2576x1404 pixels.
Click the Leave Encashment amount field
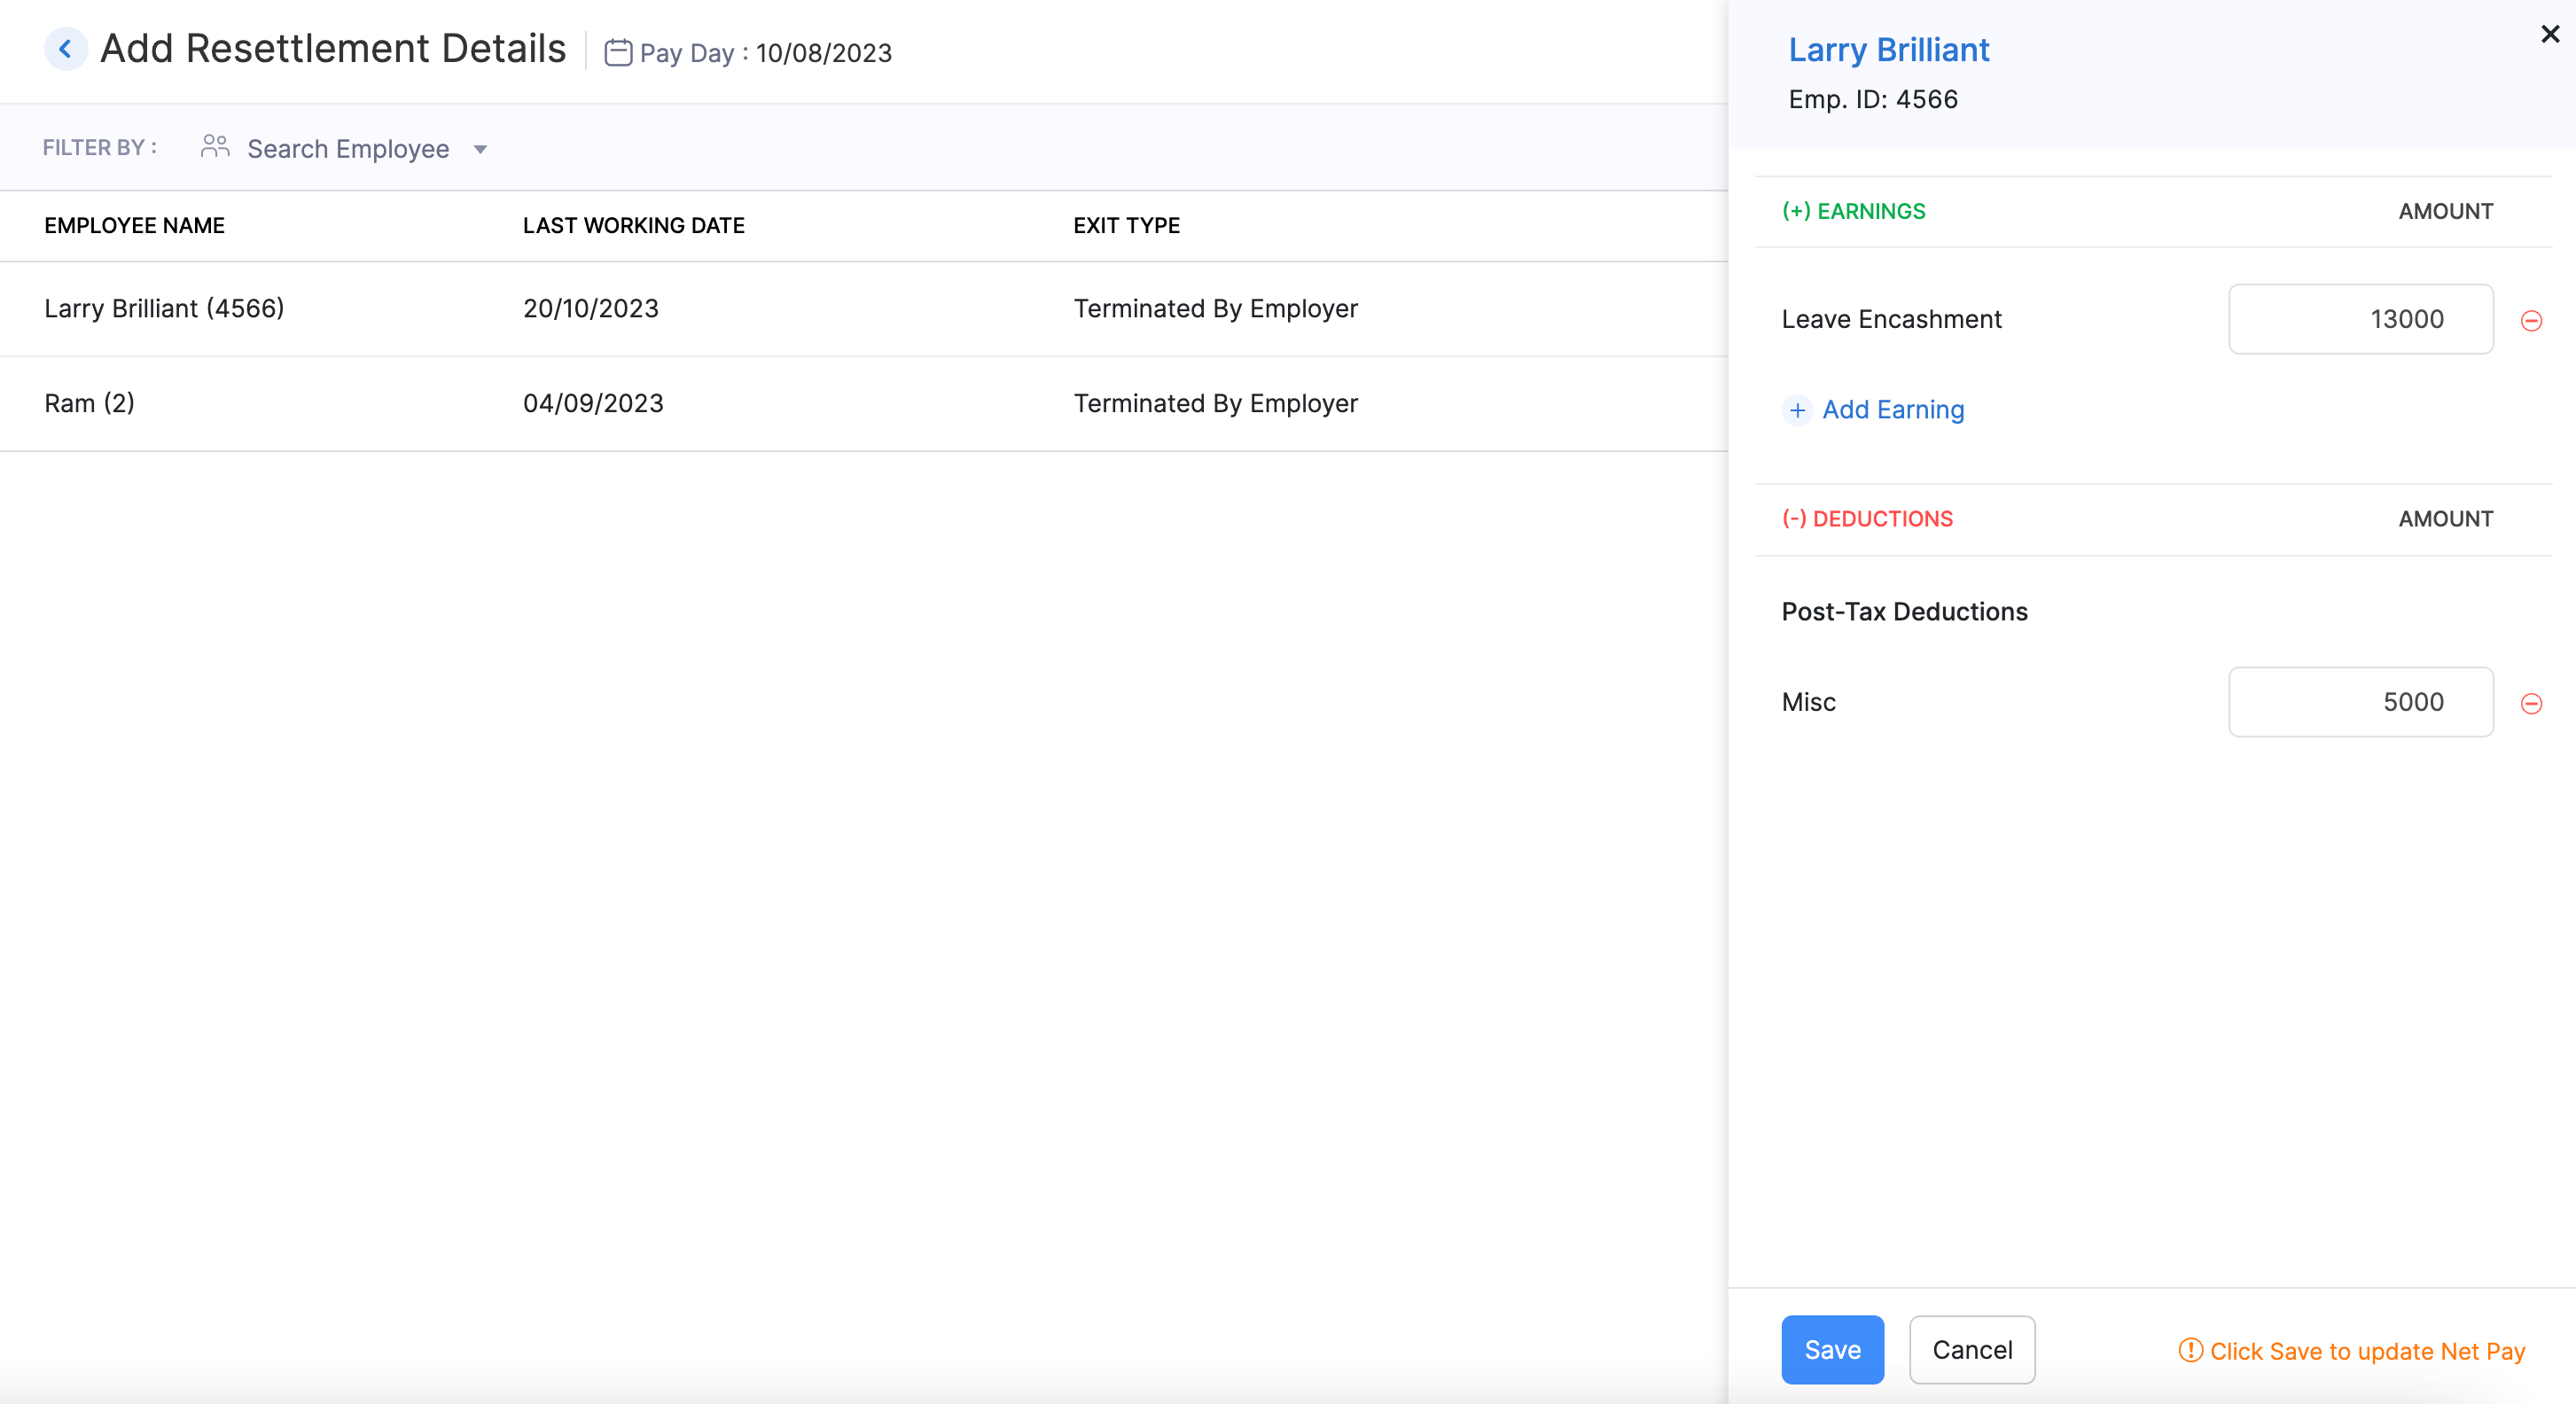click(x=2360, y=319)
